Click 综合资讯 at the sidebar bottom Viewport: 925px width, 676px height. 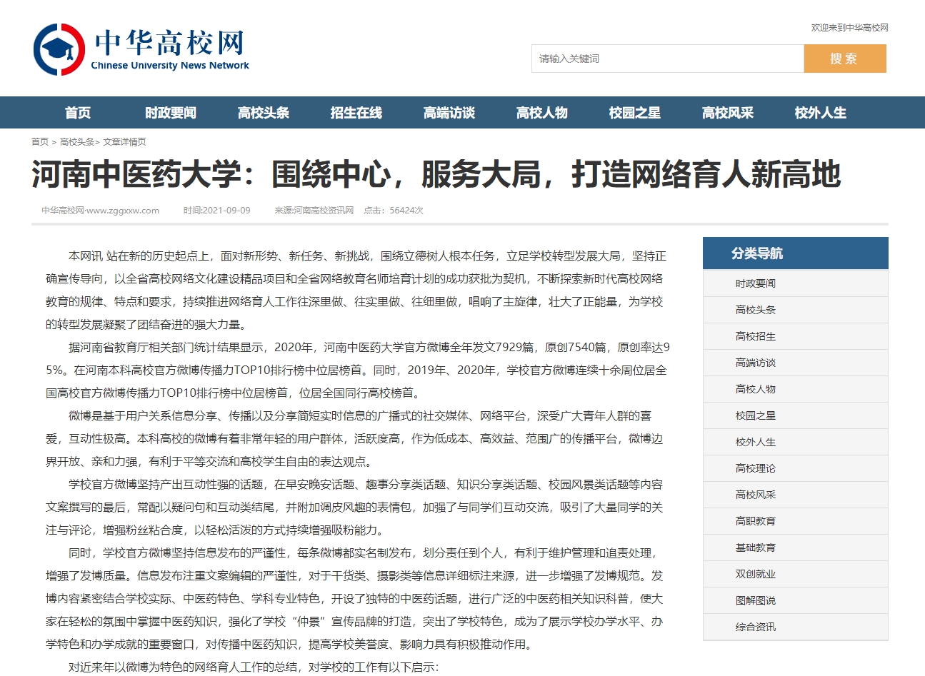tap(756, 627)
